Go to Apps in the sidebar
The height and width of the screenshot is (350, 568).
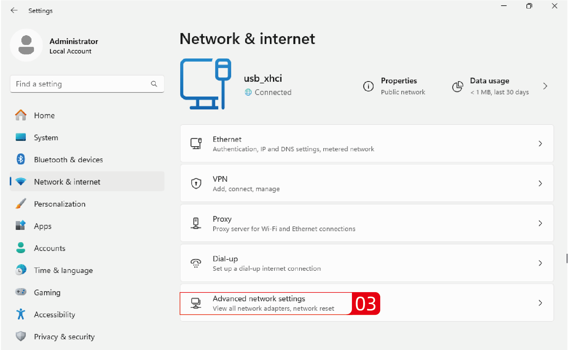(x=42, y=226)
